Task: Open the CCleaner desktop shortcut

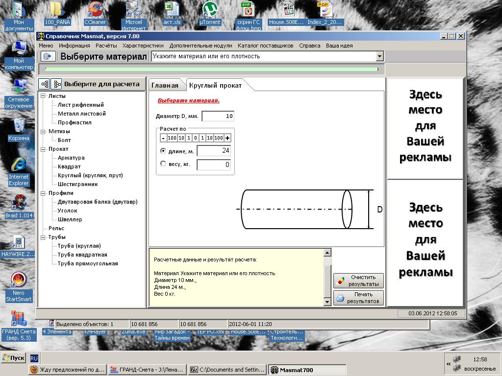Action: (95, 13)
